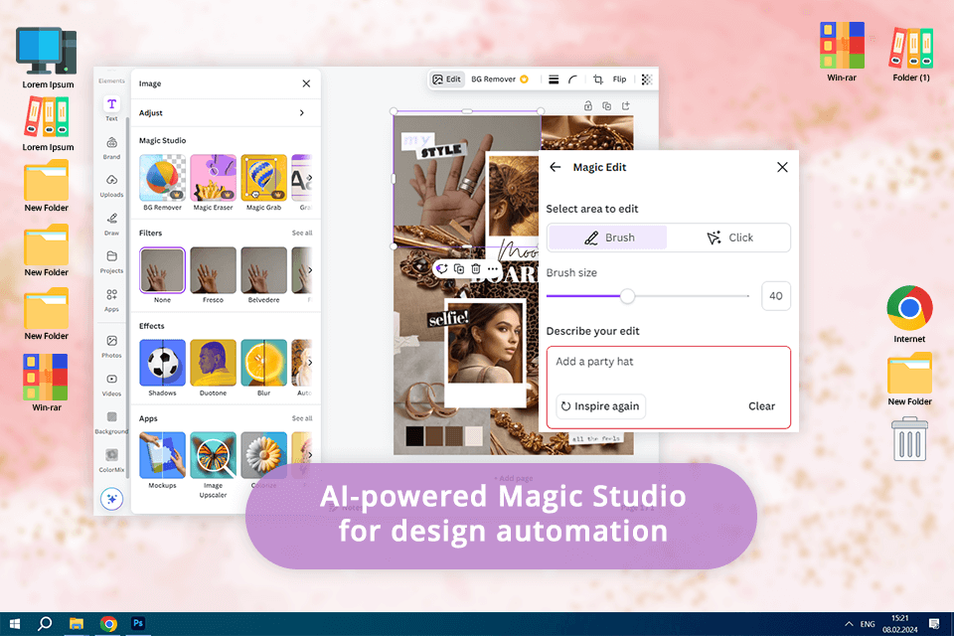Open Chrome from the taskbar
Viewport: 954px width, 636px height.
point(109,624)
